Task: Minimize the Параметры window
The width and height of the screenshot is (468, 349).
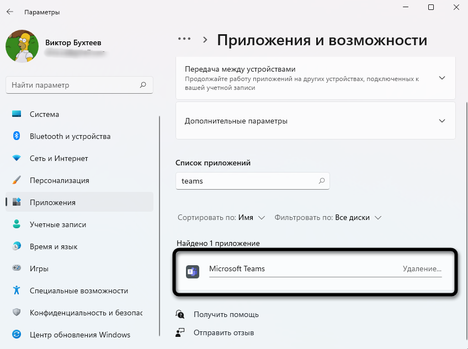Action: [406, 7]
